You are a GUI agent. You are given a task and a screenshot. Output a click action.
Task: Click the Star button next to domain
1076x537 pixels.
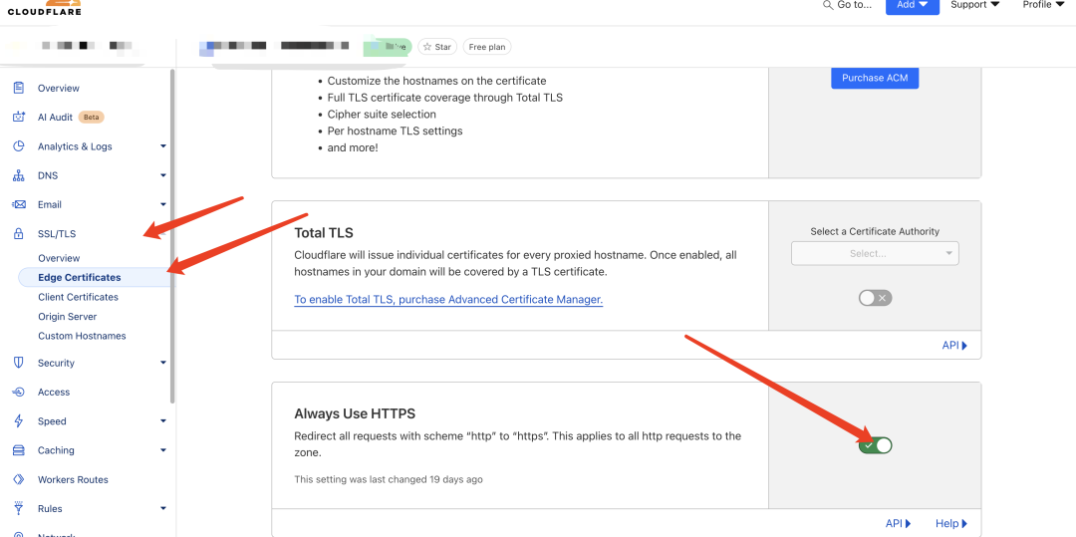[x=436, y=47]
